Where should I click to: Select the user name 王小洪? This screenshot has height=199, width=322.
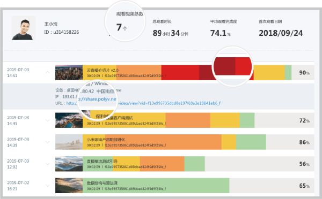coord(51,24)
